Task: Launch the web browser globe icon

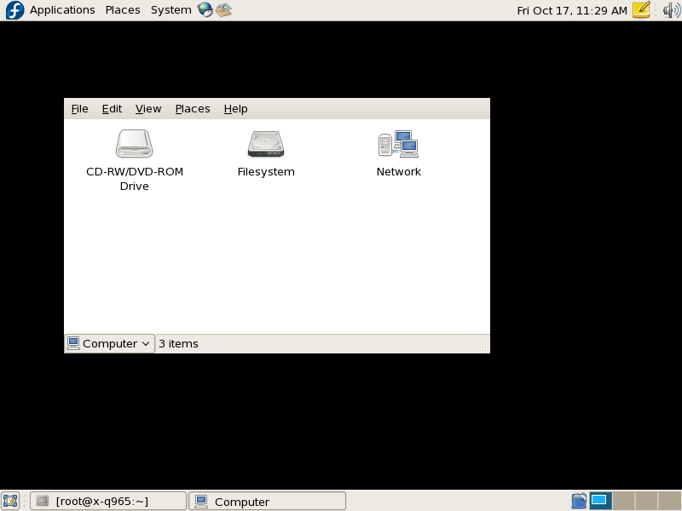Action: (x=205, y=10)
